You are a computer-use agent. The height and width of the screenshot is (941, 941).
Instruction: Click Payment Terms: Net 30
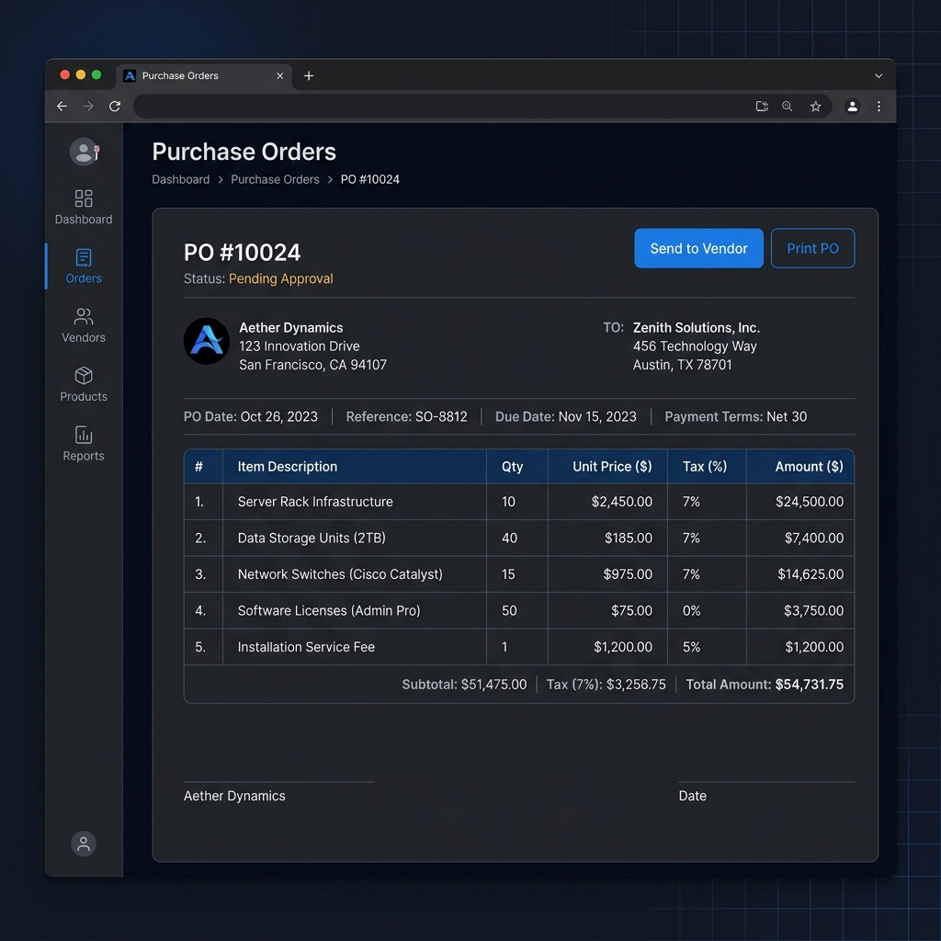(735, 416)
